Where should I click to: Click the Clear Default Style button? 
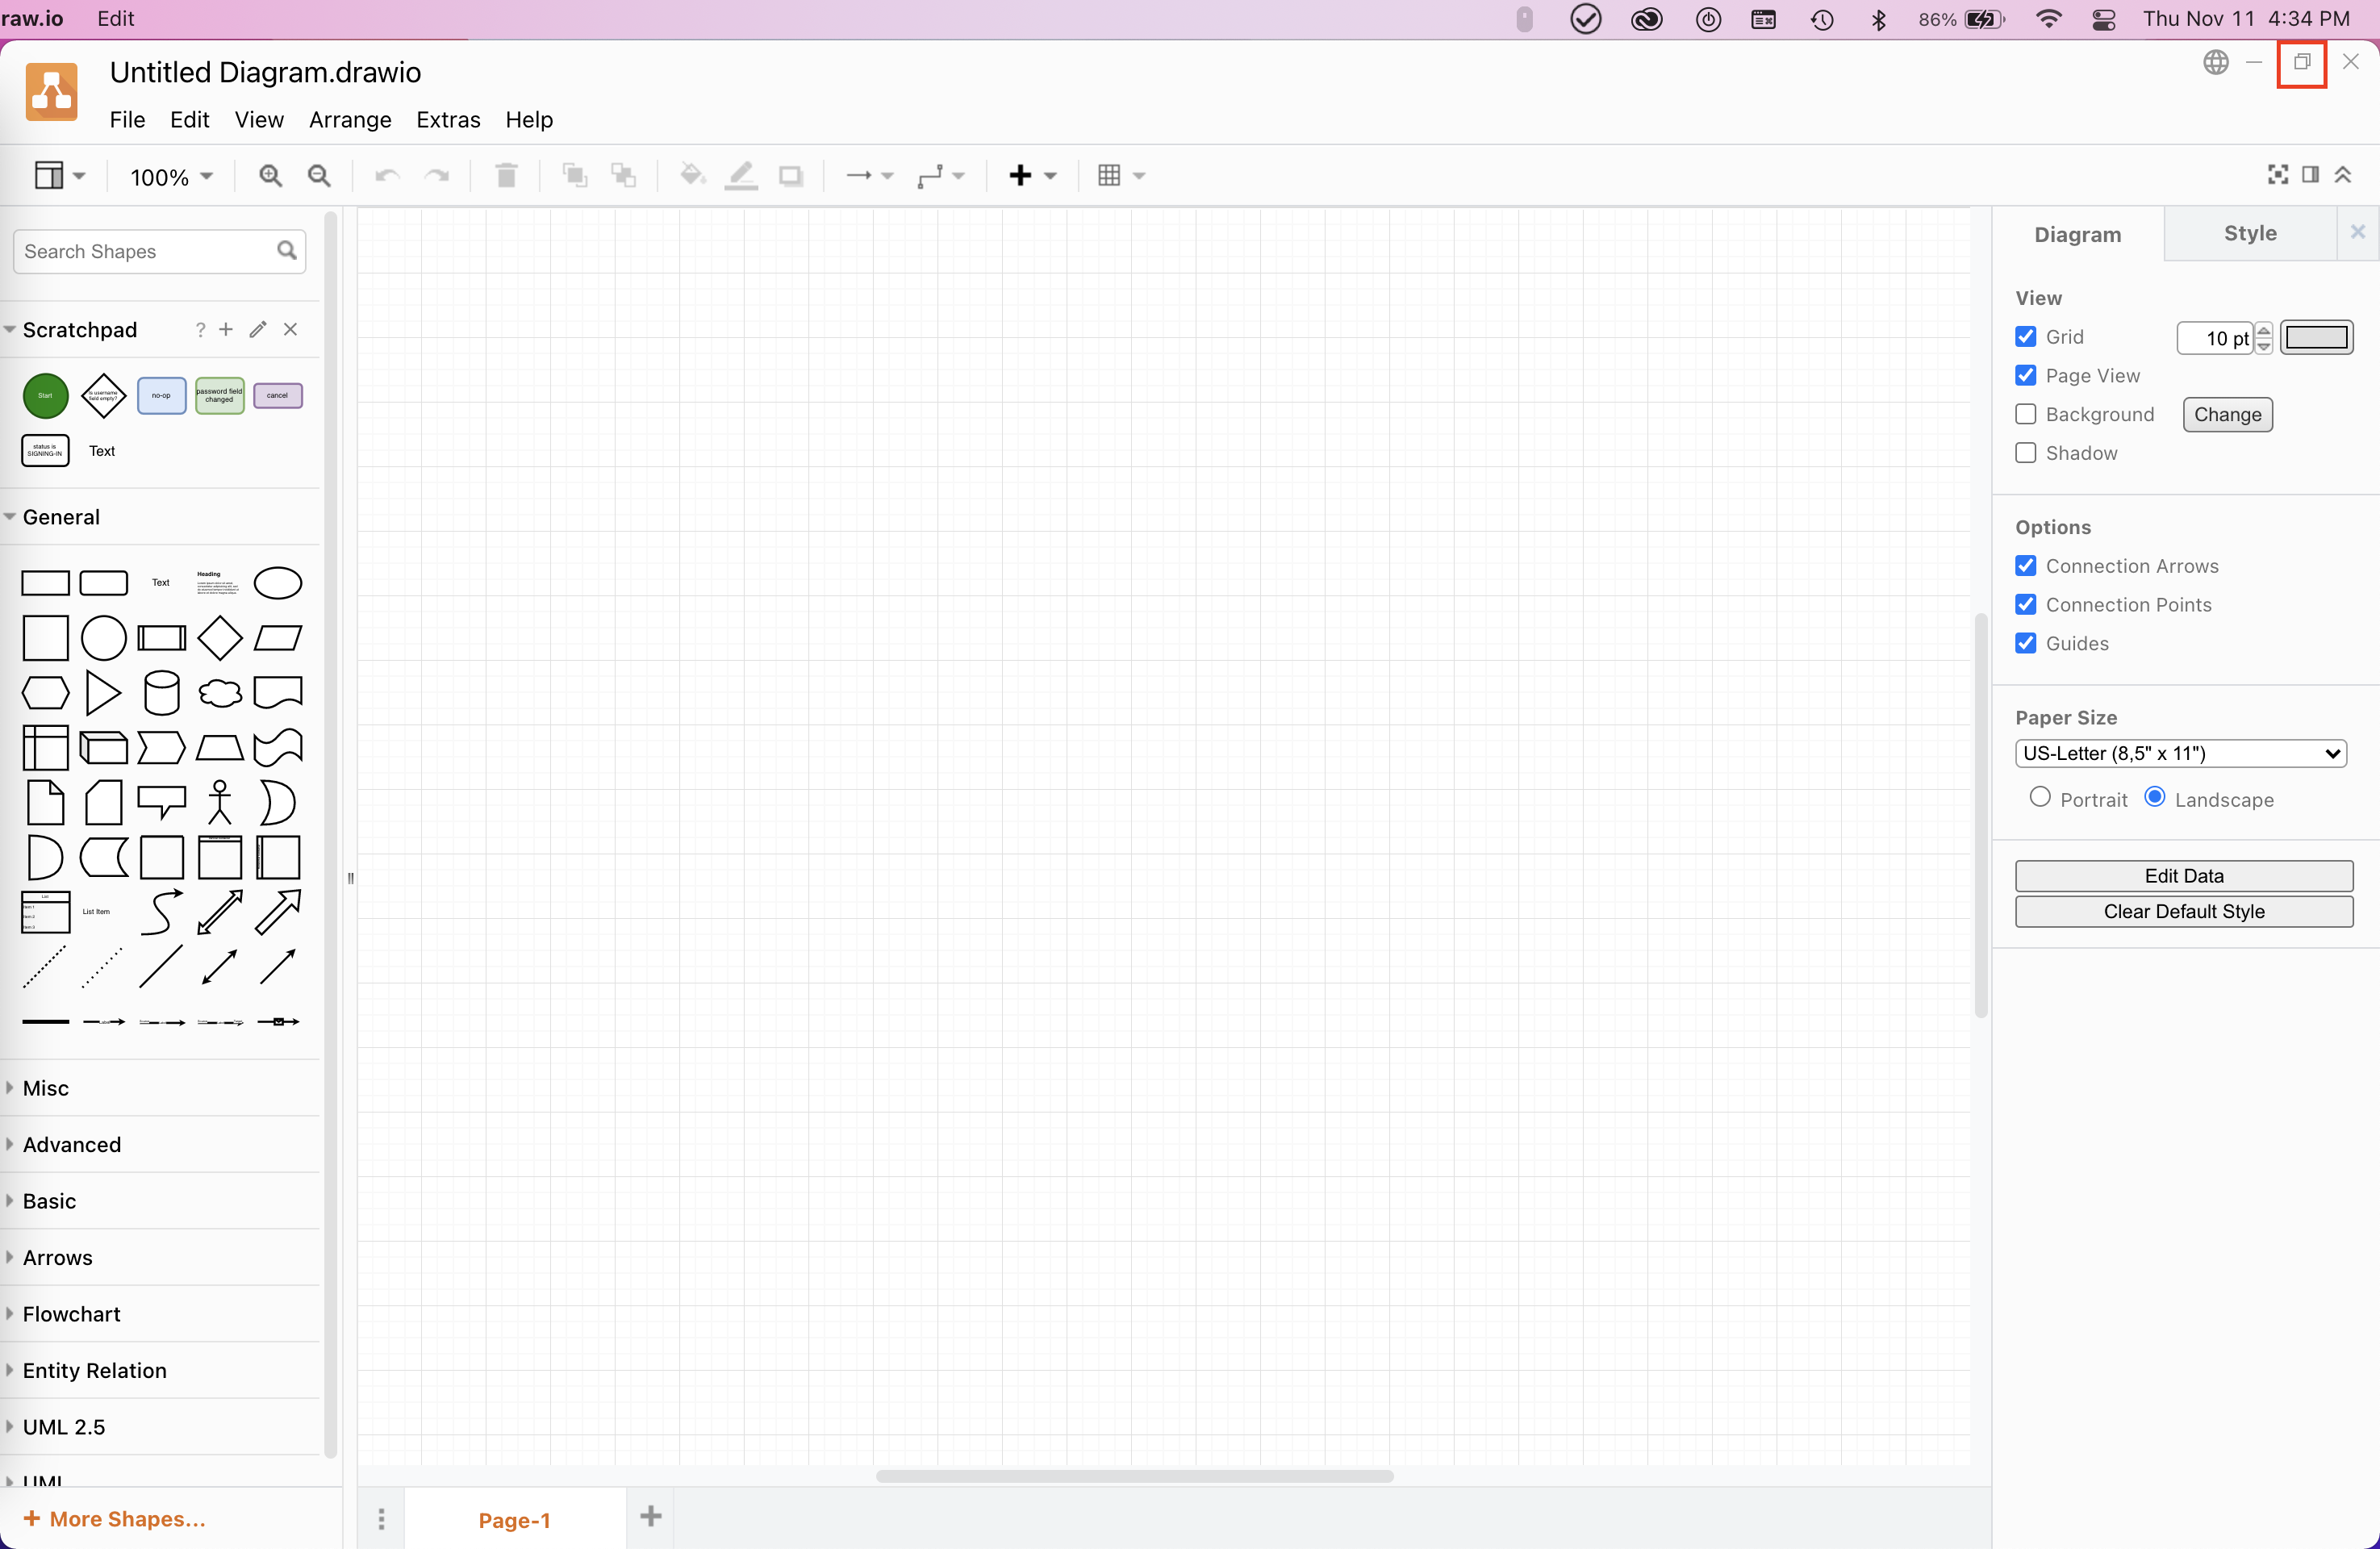[x=2184, y=911]
